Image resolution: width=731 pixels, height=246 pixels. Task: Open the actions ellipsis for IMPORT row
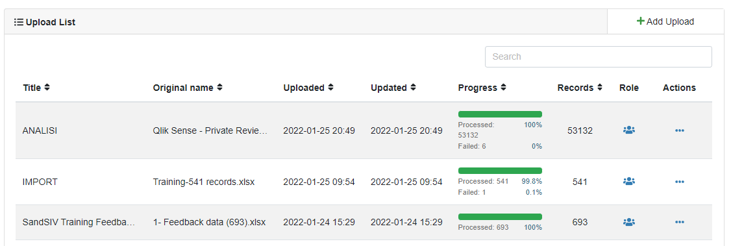coord(679,182)
